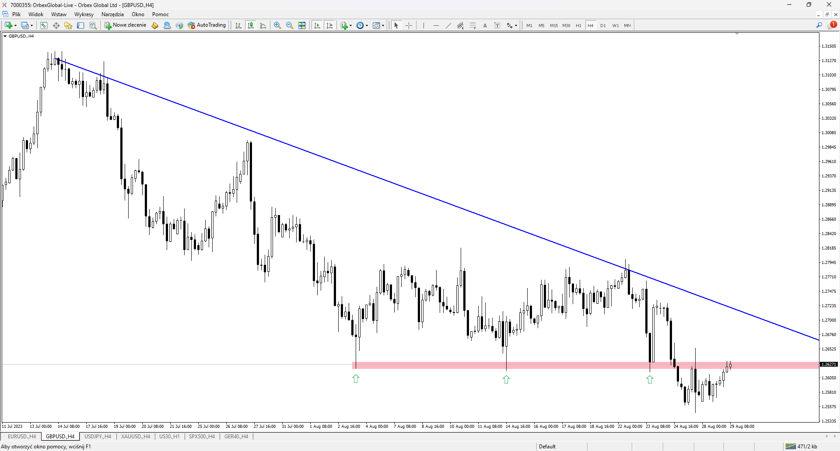The width and height of the screenshot is (840, 451).
Task: Open the Market Watch window icon
Action: [x=44, y=25]
